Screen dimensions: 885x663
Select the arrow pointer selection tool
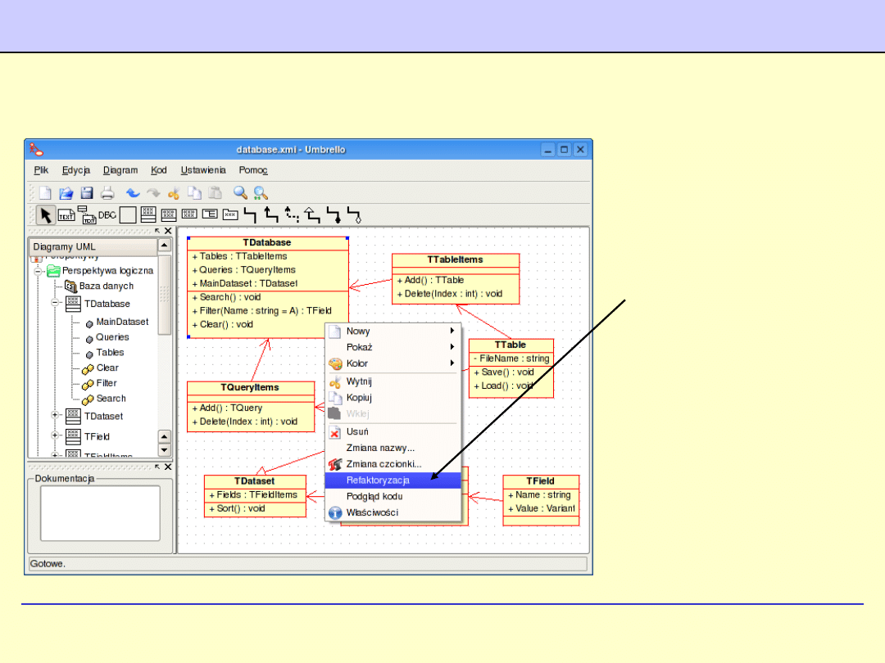coord(46,215)
